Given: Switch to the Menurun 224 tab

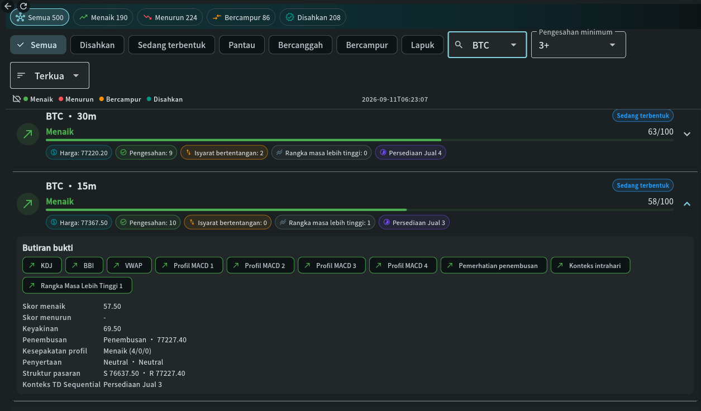Looking at the screenshot, I should [x=170, y=17].
